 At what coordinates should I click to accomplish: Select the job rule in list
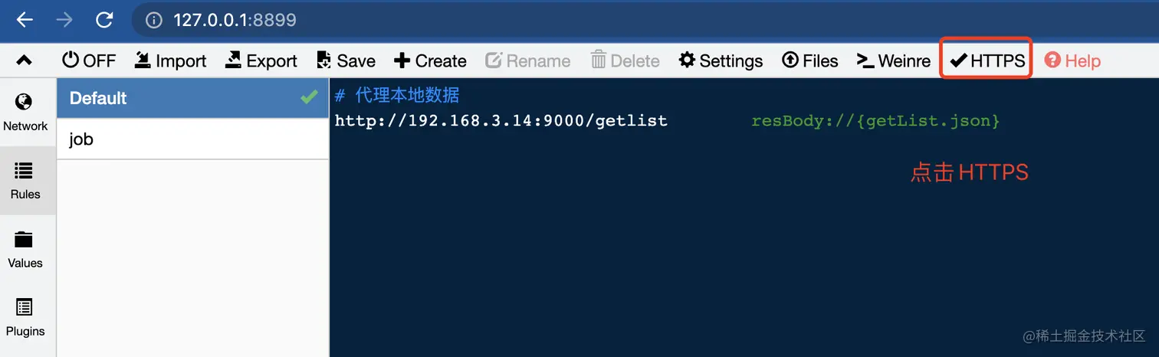pos(193,139)
